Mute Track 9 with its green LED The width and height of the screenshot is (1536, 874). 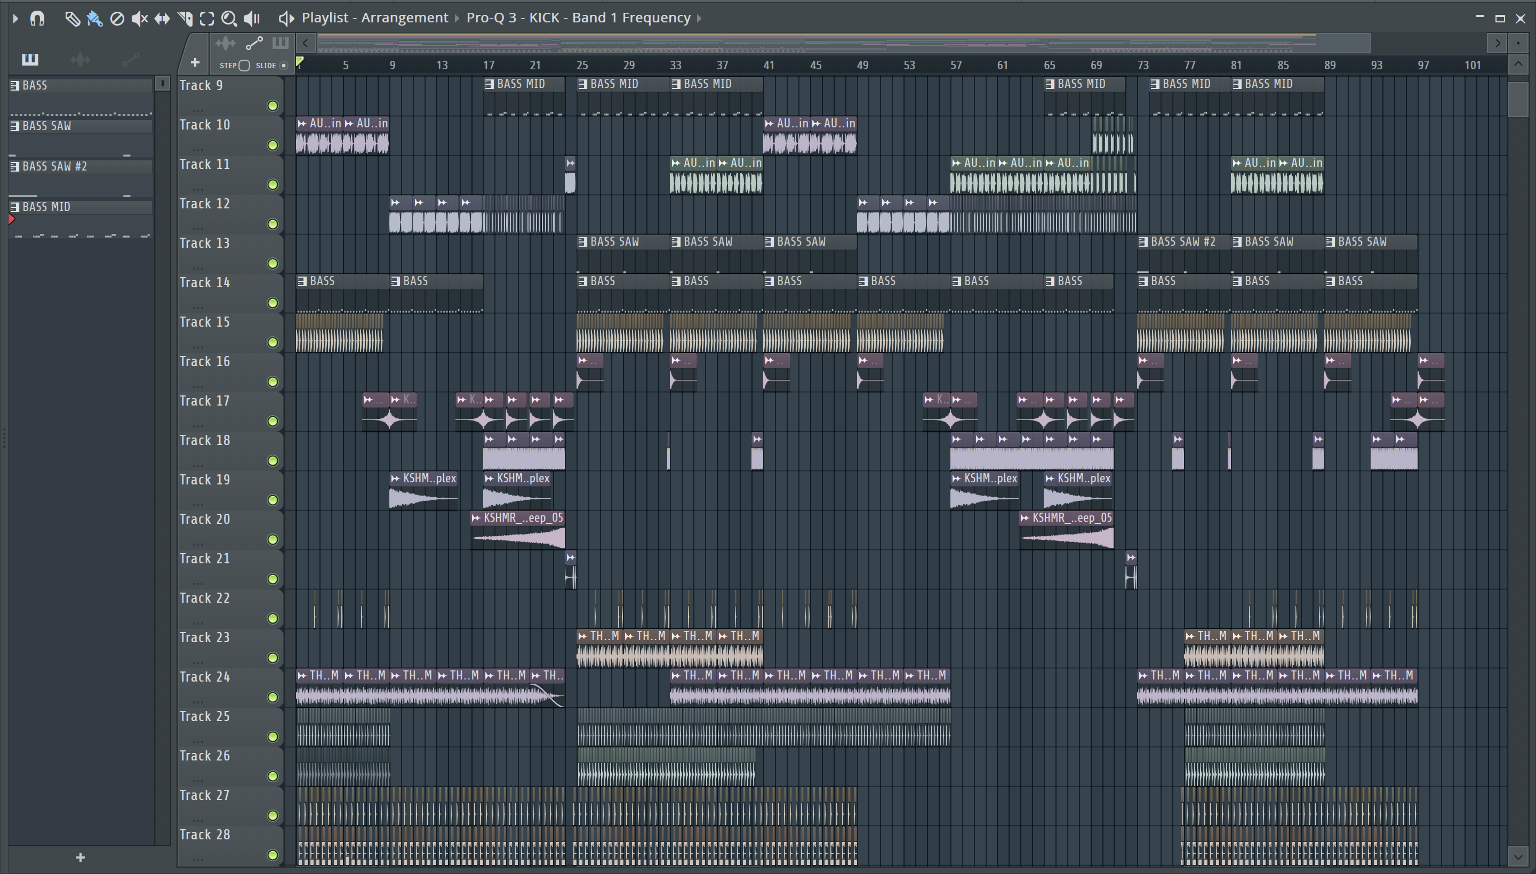(x=273, y=106)
